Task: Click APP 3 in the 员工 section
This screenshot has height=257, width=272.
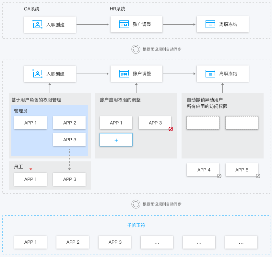Action: click(69, 179)
